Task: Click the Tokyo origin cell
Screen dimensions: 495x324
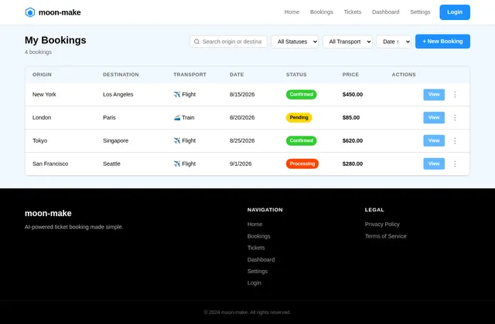Action: click(x=39, y=140)
